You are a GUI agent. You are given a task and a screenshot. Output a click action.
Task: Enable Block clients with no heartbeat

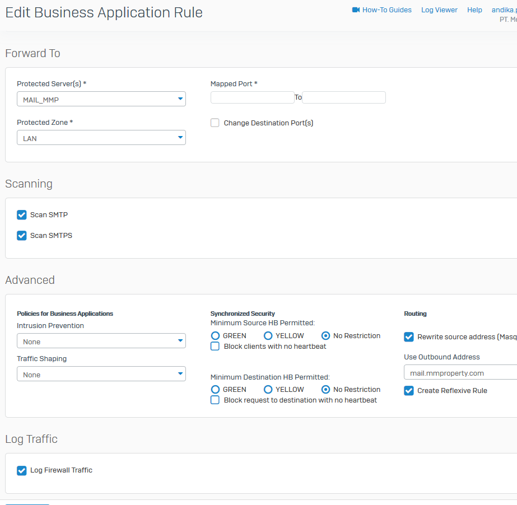pyautogui.click(x=215, y=347)
